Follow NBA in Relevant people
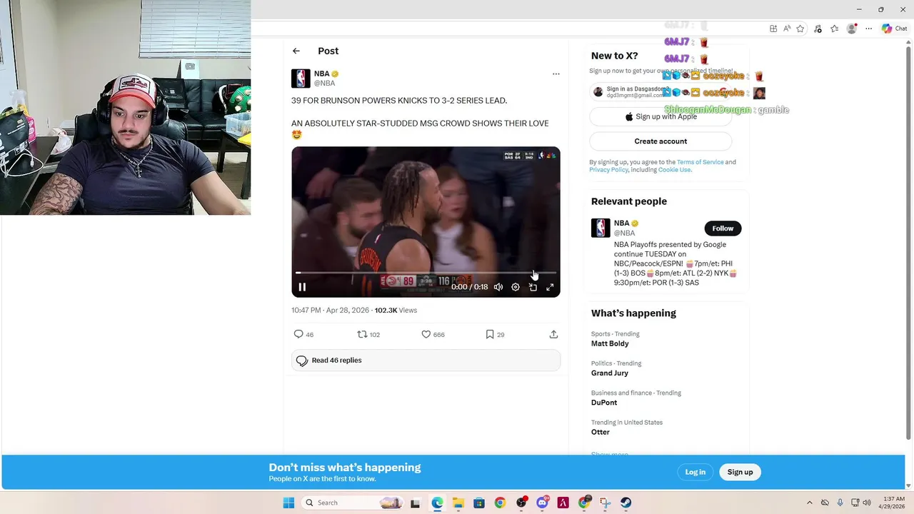 (x=723, y=228)
